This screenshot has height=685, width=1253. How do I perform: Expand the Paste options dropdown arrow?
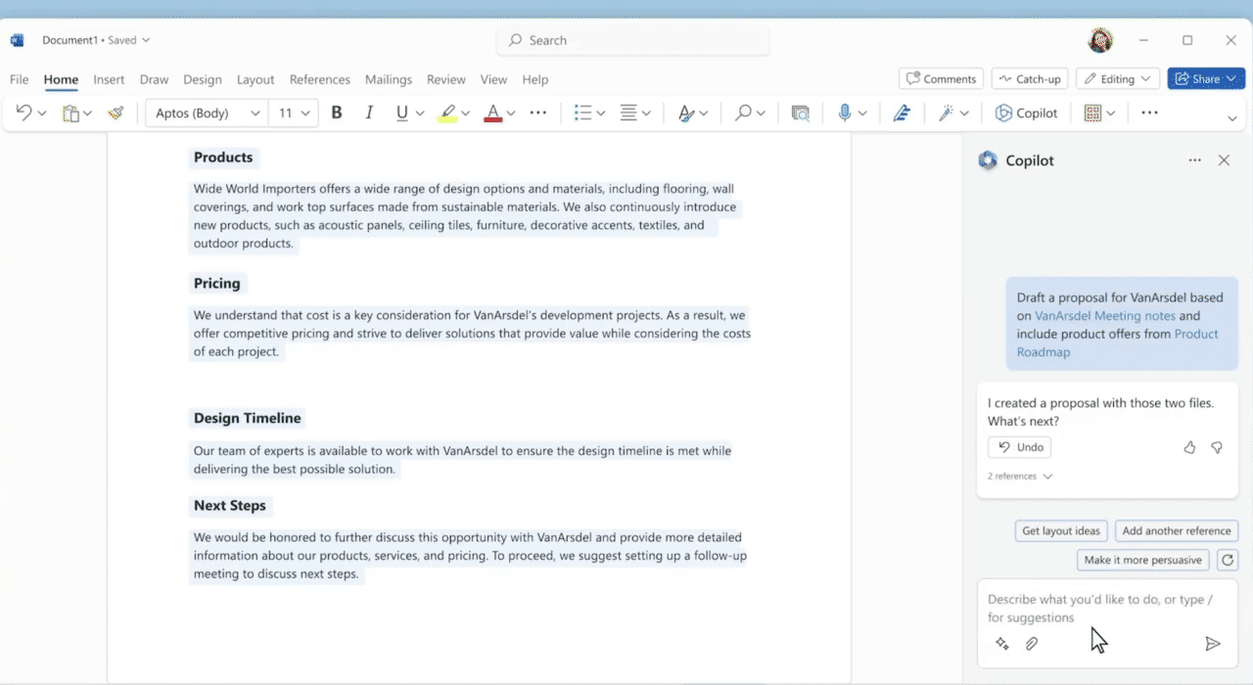(x=88, y=114)
